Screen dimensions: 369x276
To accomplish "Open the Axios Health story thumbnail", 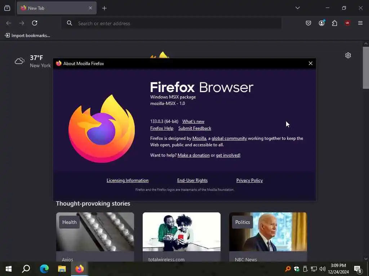I will click(95, 232).
